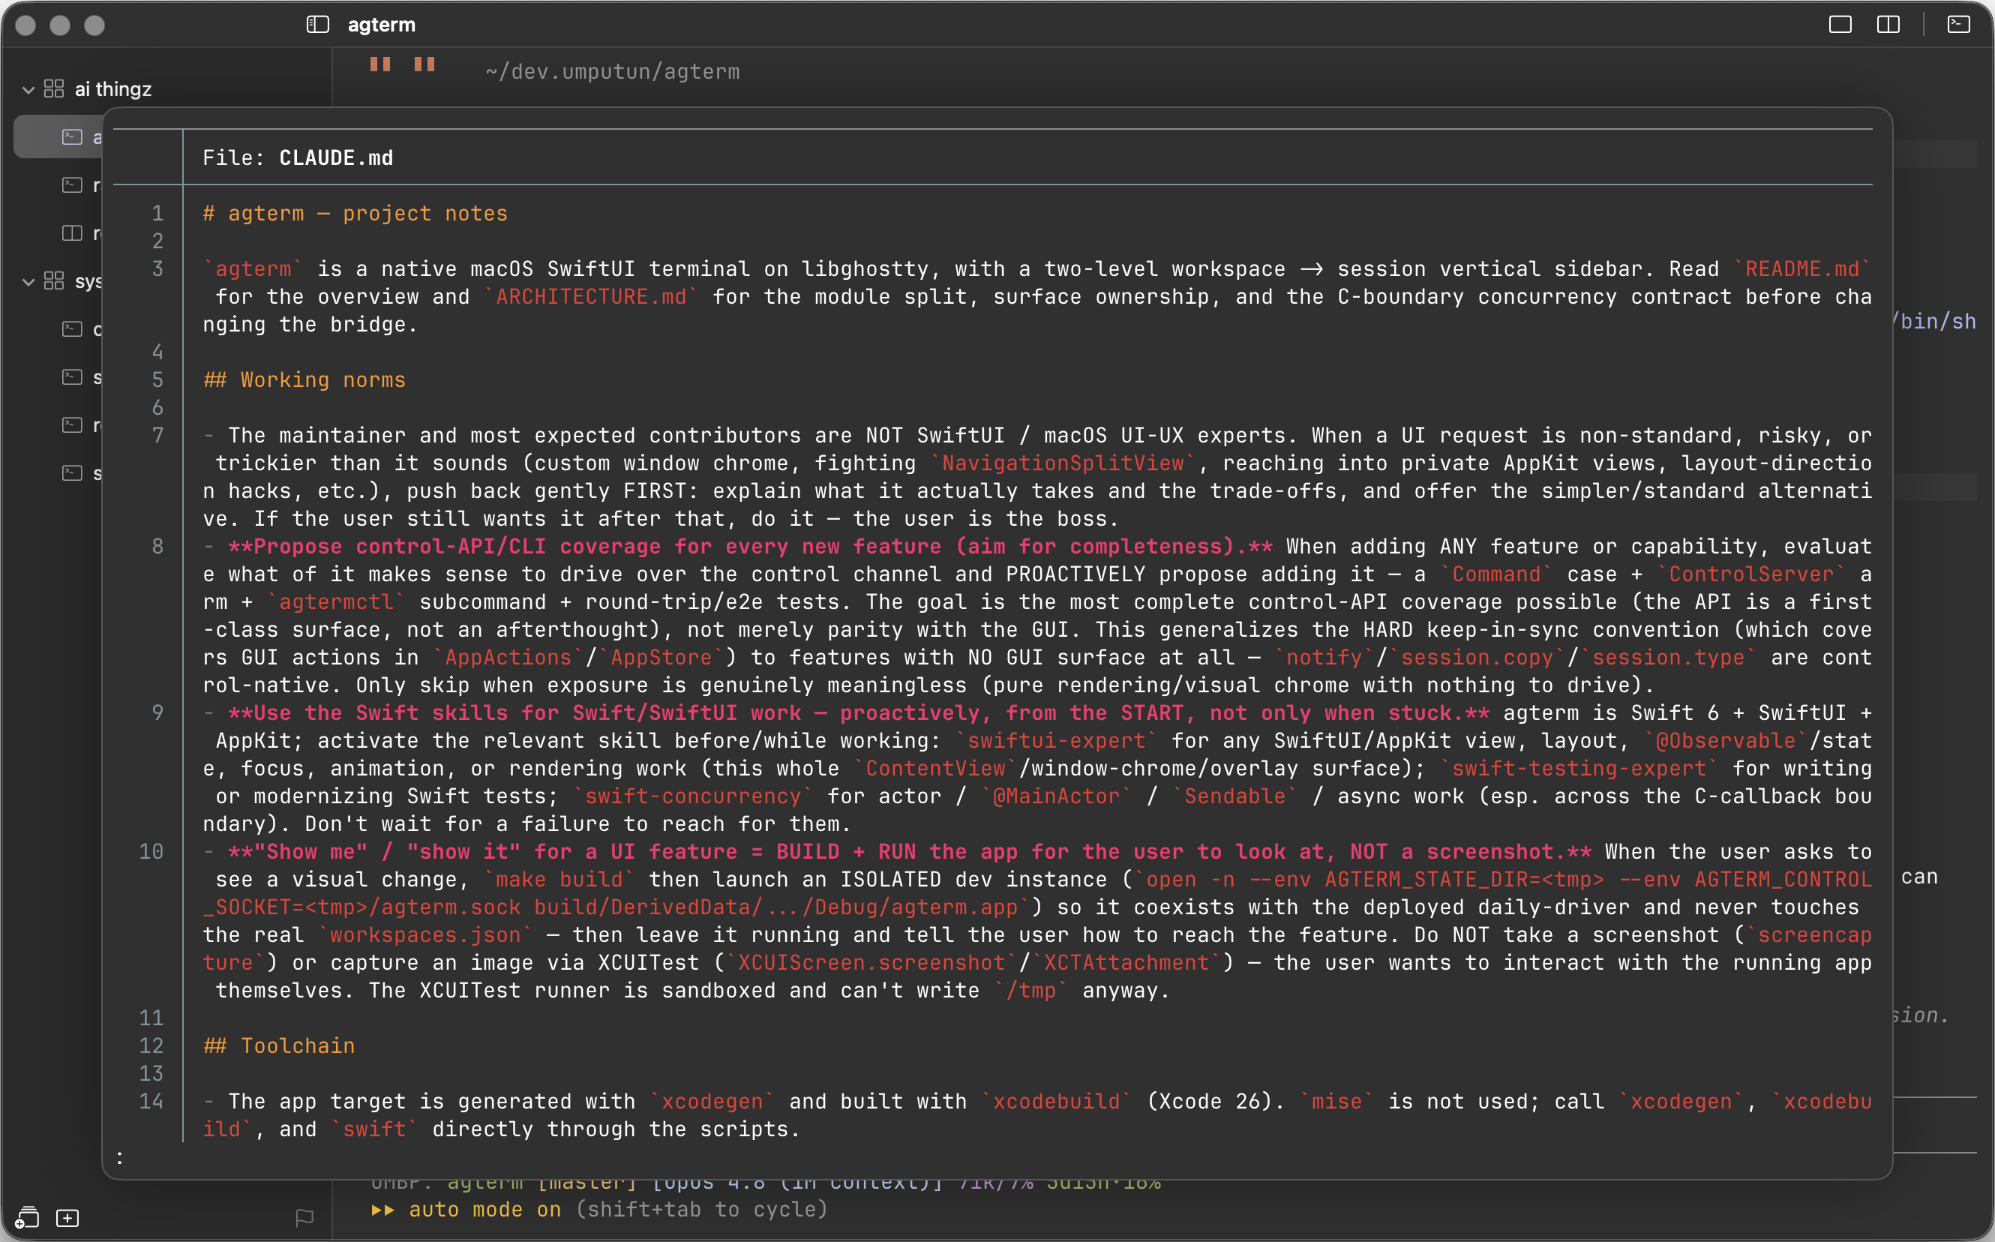Click line number 10 in the gutter
This screenshot has height=1242, width=1995.
tap(151, 852)
